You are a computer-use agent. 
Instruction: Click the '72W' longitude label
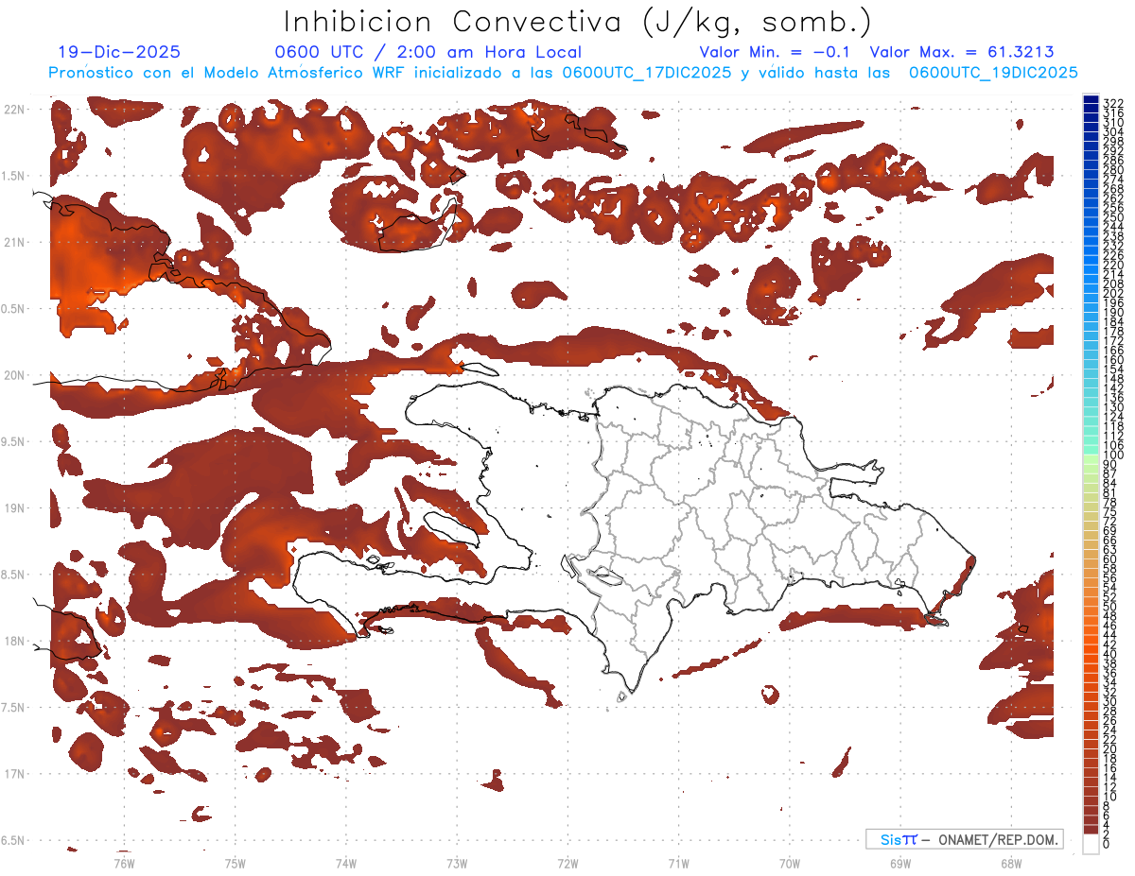(567, 864)
